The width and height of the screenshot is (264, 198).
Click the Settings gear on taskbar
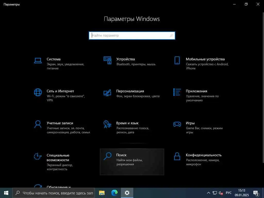(x=127, y=193)
